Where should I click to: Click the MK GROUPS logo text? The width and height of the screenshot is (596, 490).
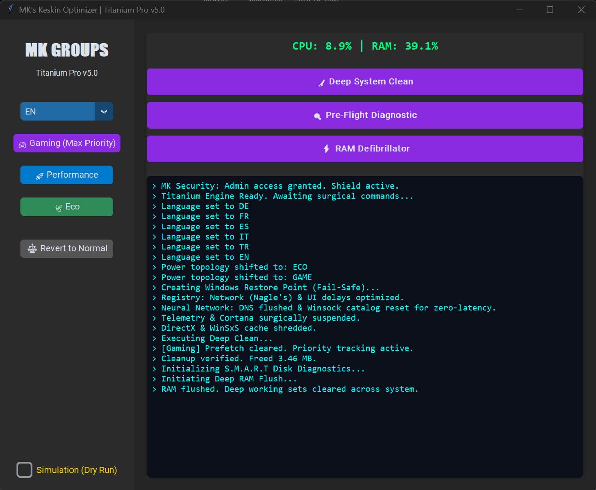pos(67,50)
